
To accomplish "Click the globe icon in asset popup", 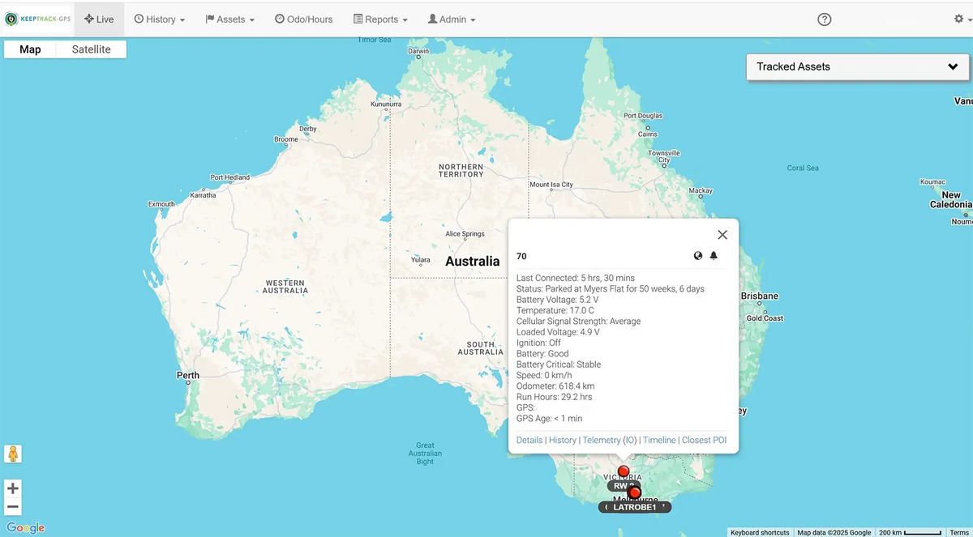I will pos(698,256).
